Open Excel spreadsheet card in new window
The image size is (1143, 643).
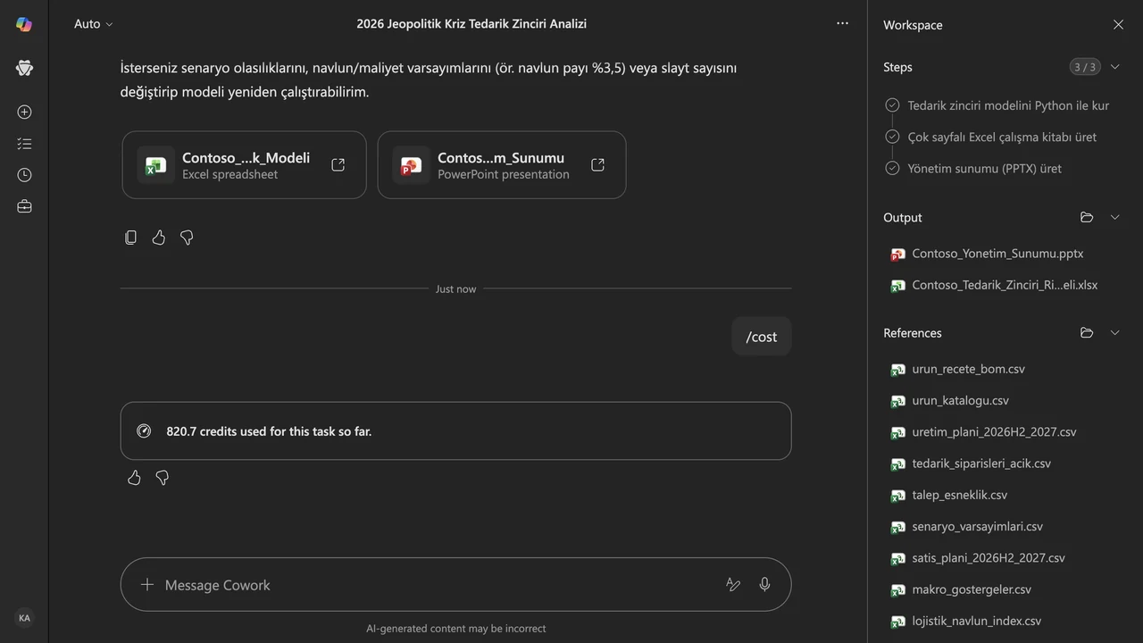338,165
